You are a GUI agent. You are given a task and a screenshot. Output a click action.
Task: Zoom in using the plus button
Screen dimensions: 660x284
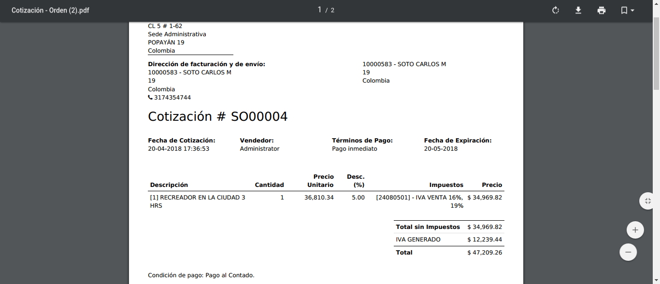635,230
